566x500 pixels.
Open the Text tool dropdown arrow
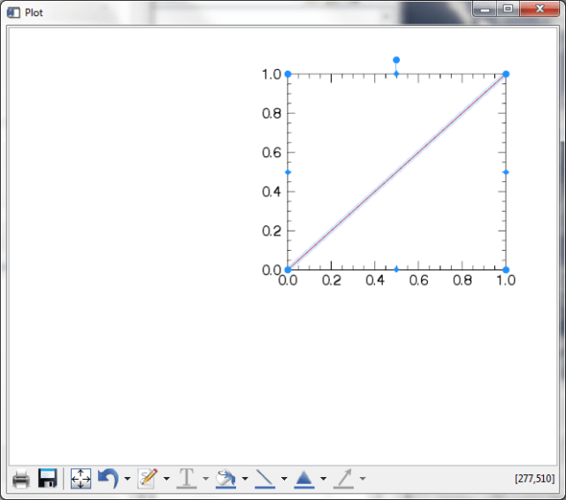[206, 479]
